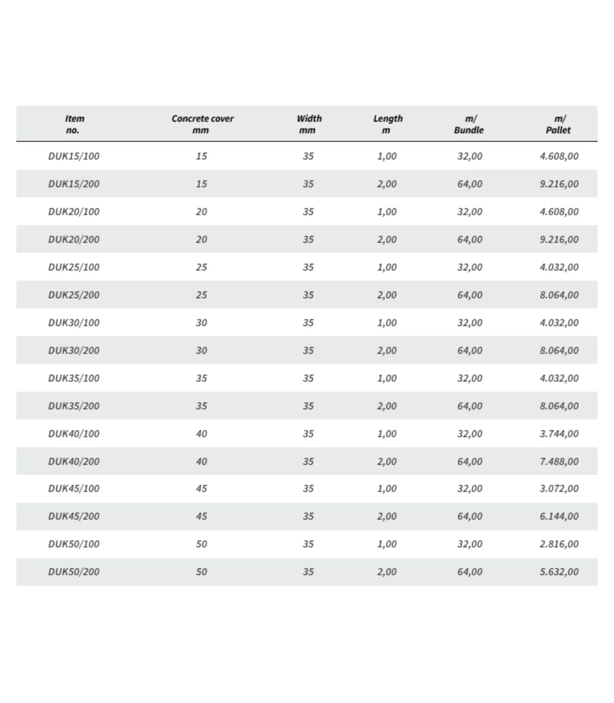Viewport: 614px width, 703px height.
Task: Select the m/Bundle column header
Action: (x=469, y=124)
